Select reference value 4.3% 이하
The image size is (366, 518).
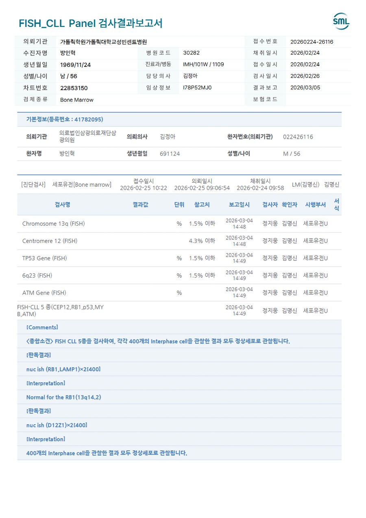tap(202, 241)
